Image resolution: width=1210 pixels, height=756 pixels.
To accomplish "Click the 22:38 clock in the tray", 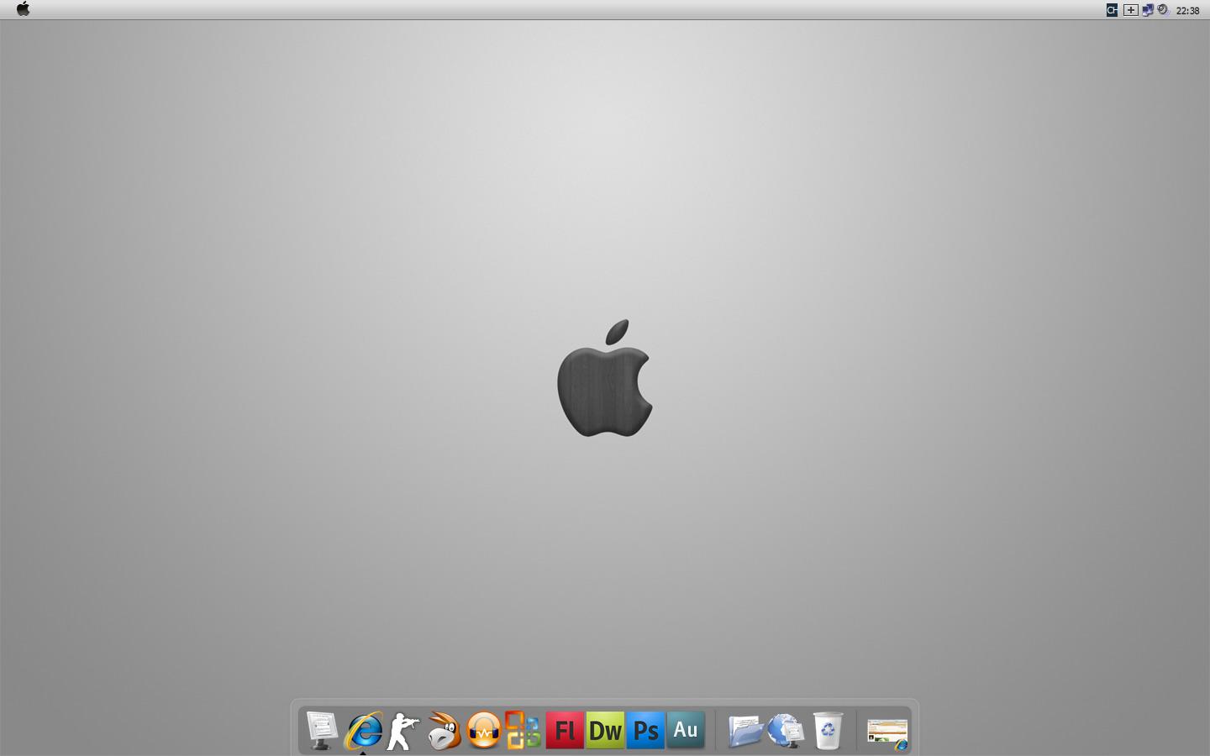I will click(x=1188, y=11).
